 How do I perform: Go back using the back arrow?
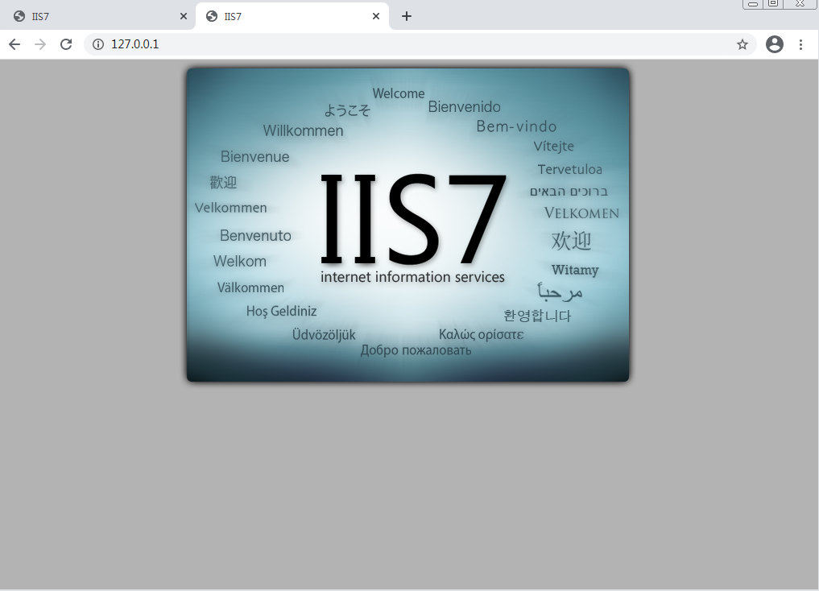click(14, 44)
